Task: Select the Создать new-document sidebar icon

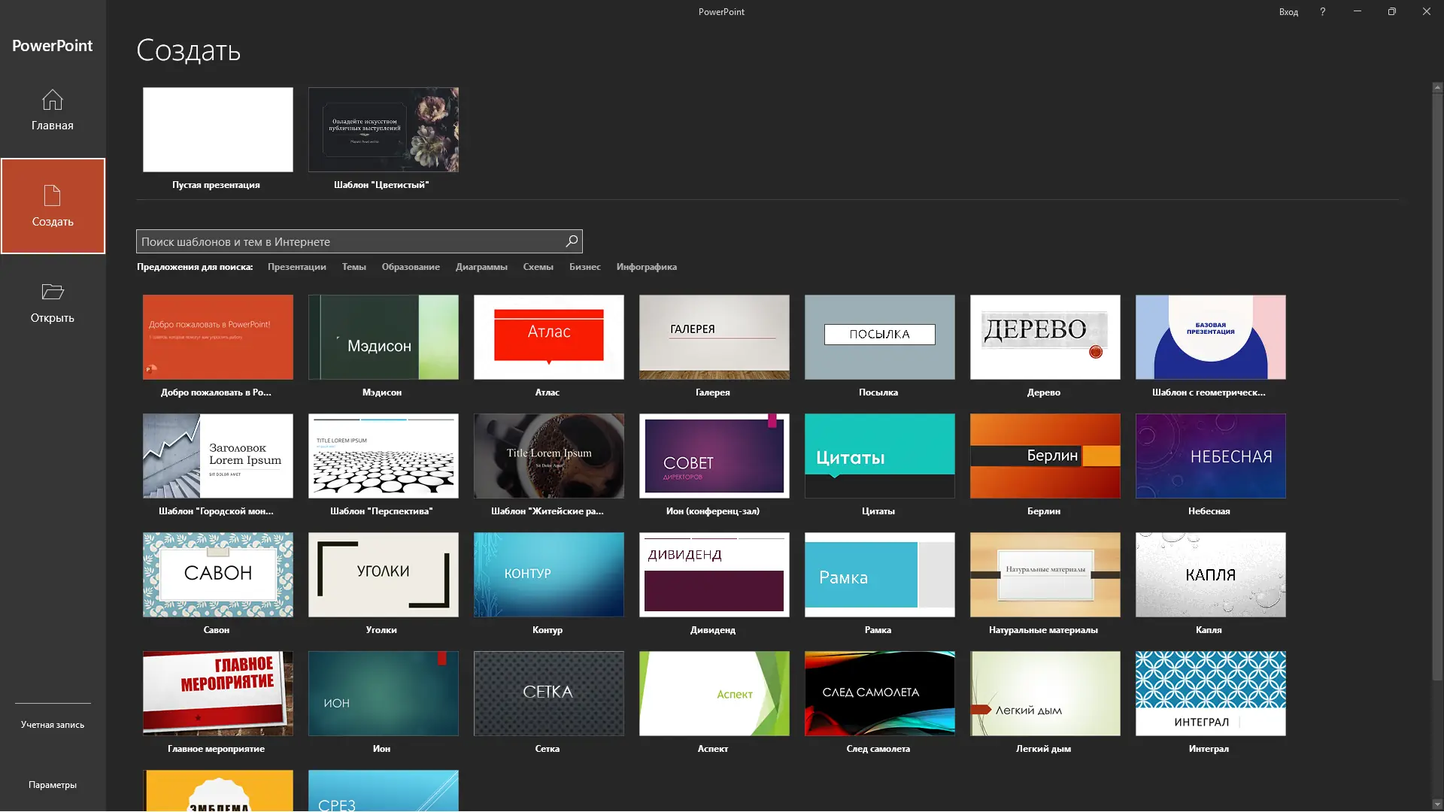Action: 52,195
